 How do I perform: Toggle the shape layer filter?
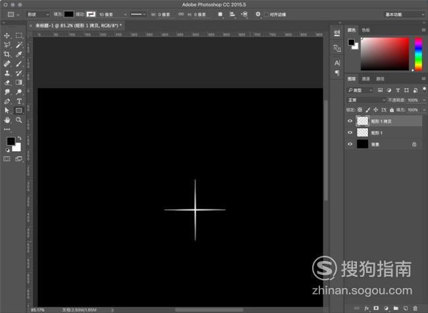point(406,90)
